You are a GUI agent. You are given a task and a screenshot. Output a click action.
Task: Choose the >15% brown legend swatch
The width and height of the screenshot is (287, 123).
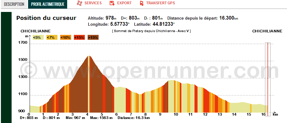tap(93, 37)
